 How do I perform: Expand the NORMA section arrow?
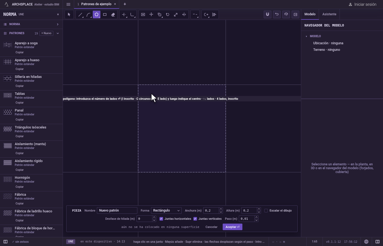click(x=58, y=24)
